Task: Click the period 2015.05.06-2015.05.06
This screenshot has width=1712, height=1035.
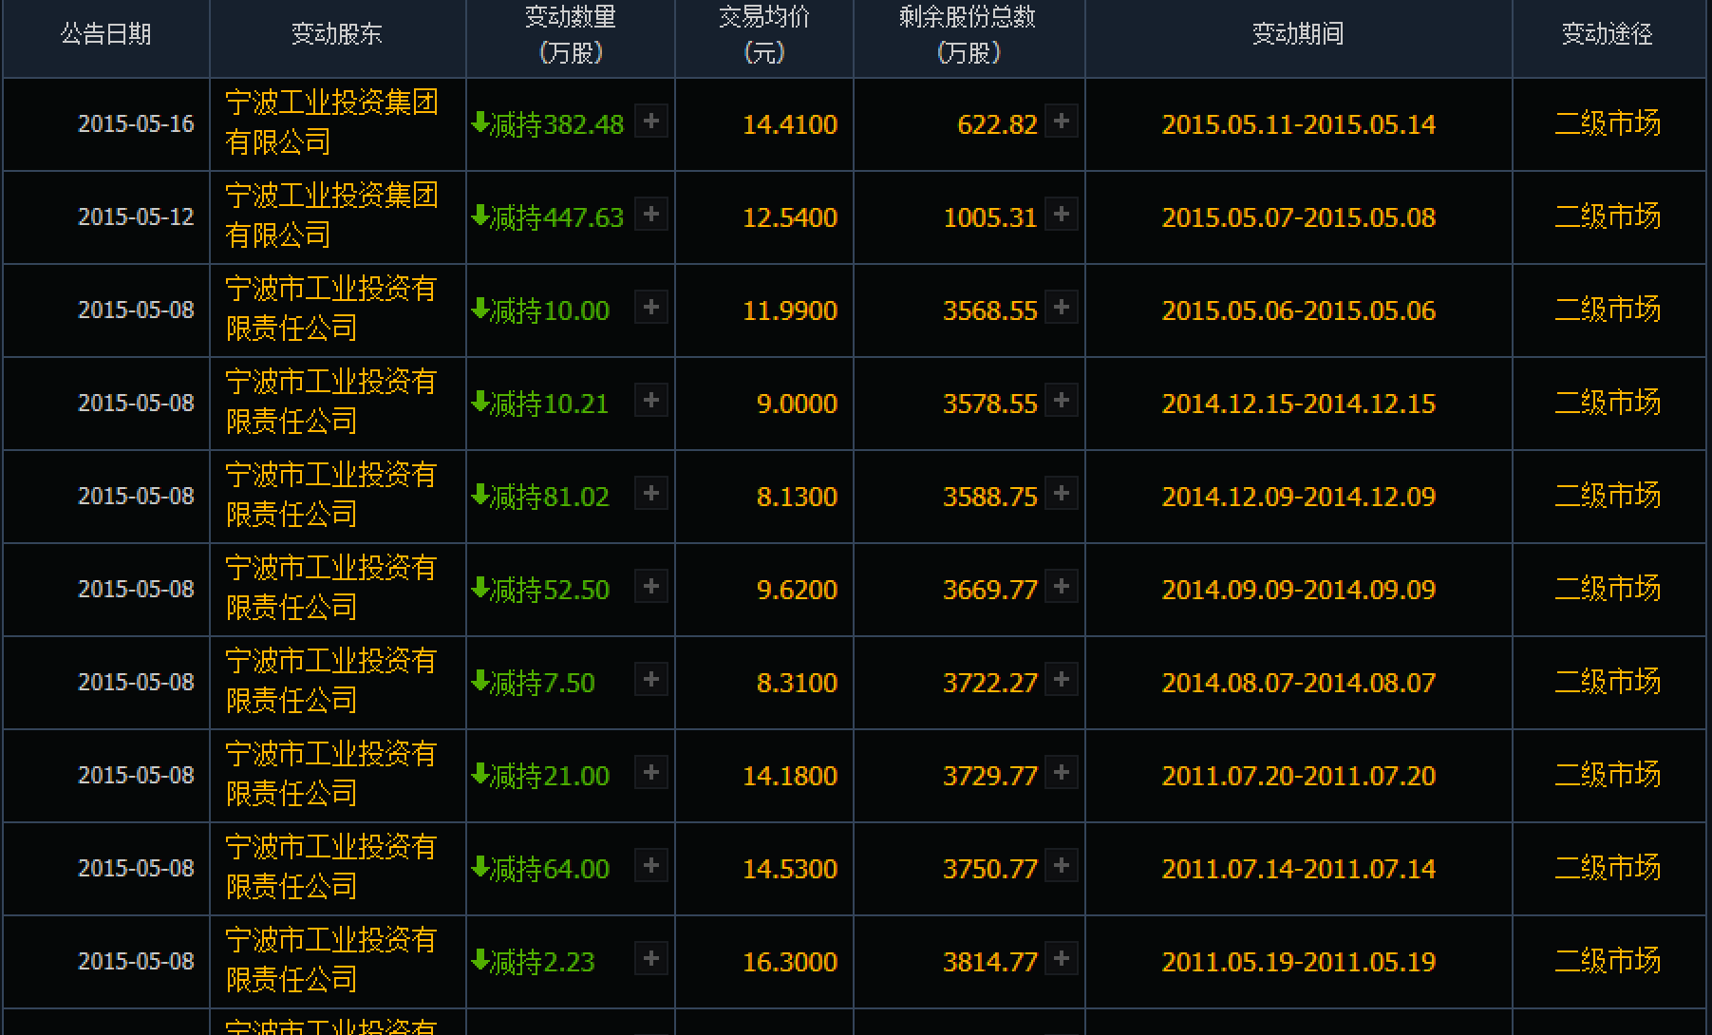Action: coord(1299,310)
